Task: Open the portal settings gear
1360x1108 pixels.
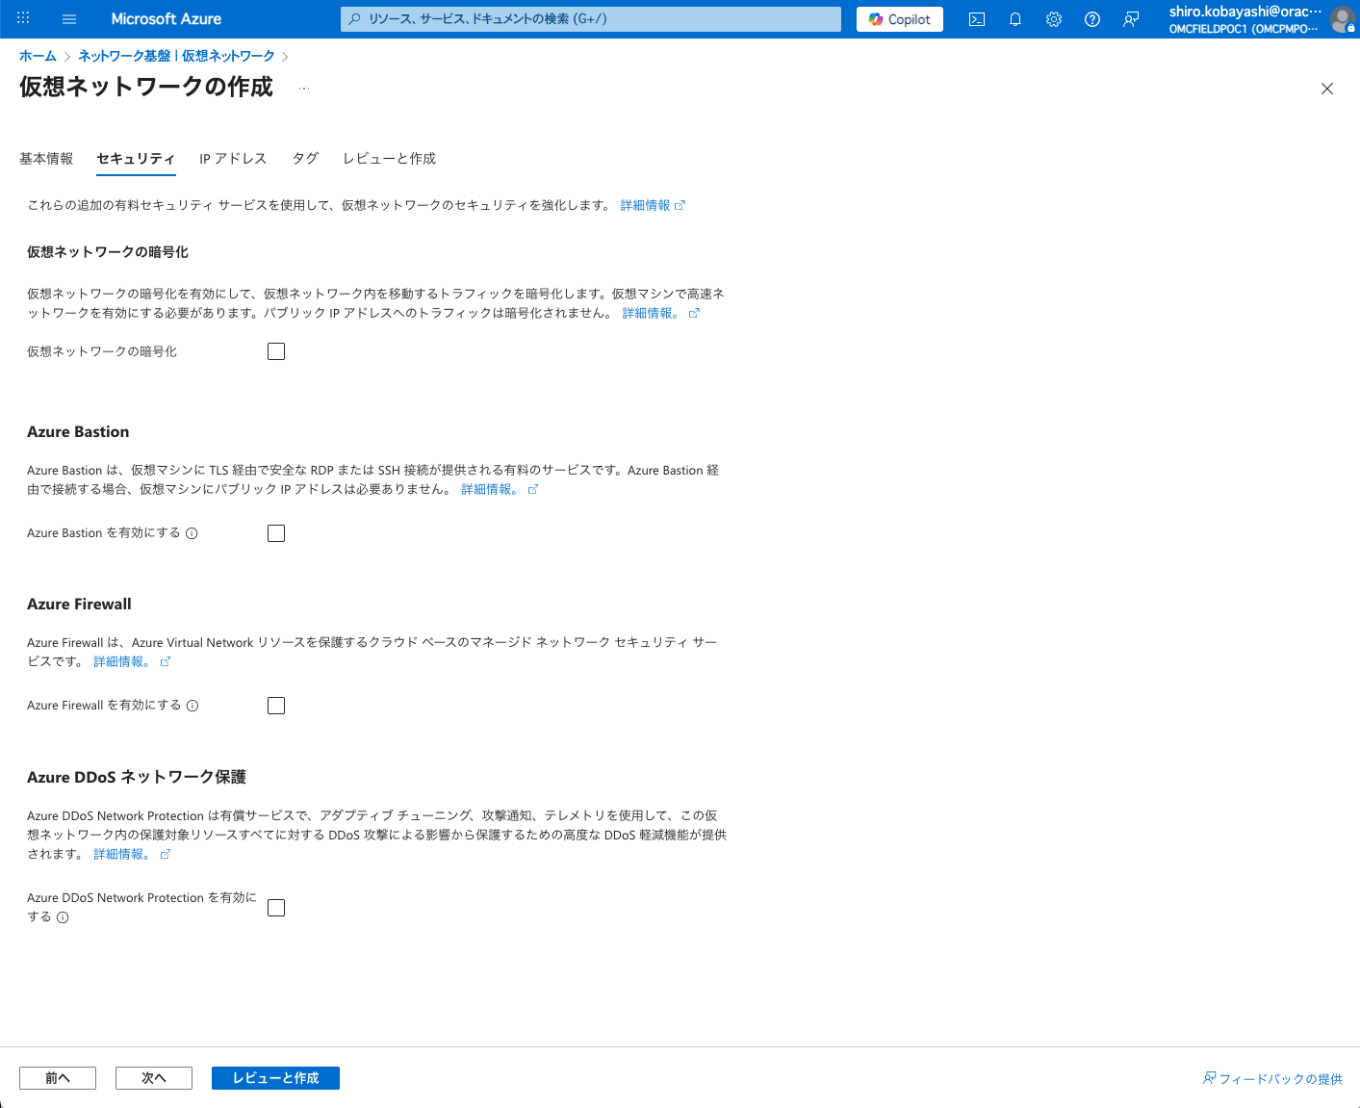Action: [x=1053, y=18]
